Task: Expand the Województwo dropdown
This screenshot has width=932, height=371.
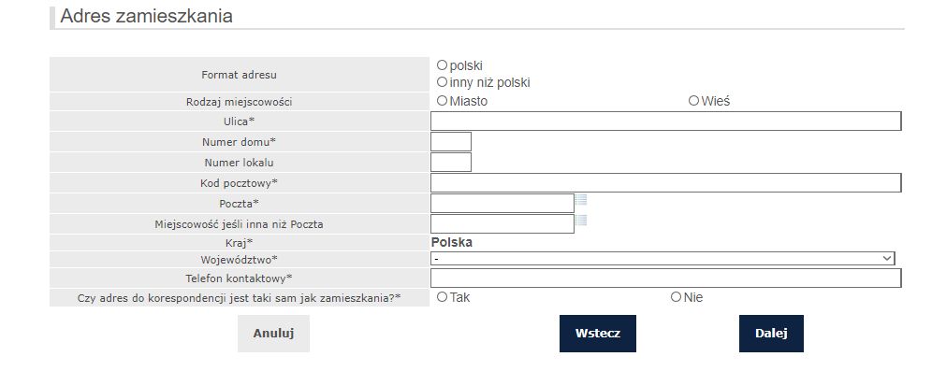Action: click(x=663, y=258)
